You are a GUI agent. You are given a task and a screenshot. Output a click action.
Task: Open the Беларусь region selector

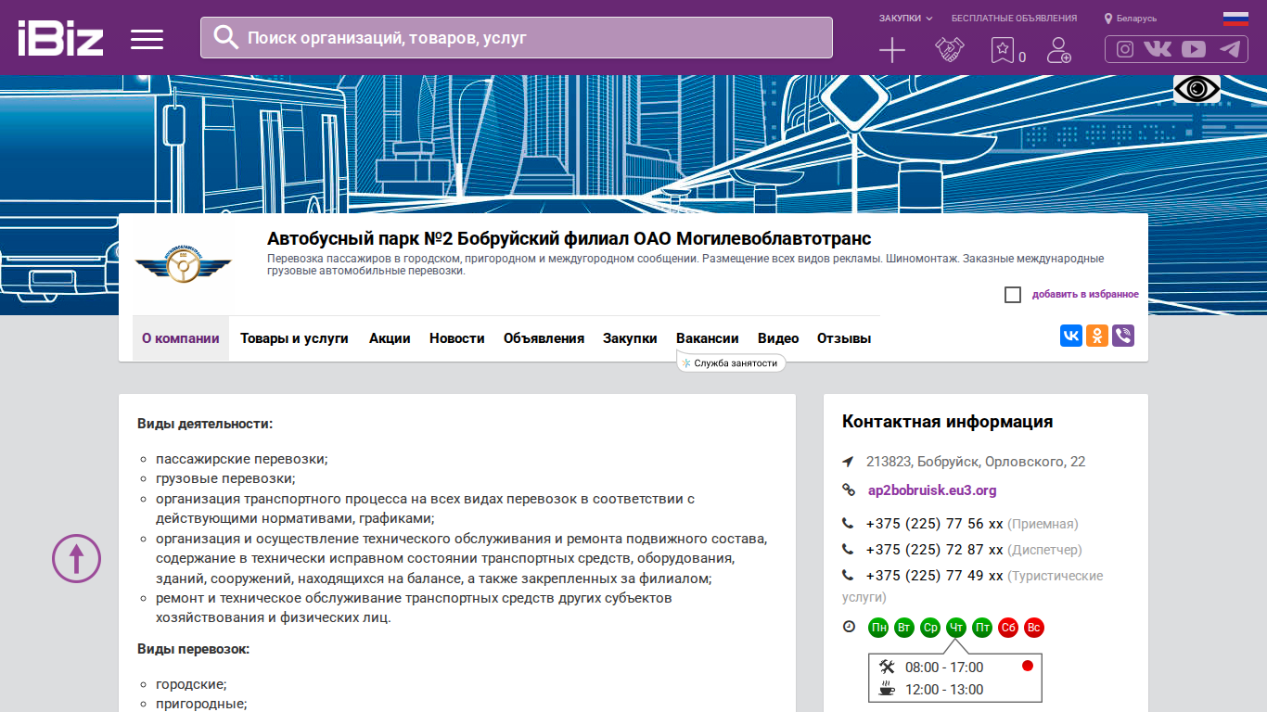coord(1131,19)
